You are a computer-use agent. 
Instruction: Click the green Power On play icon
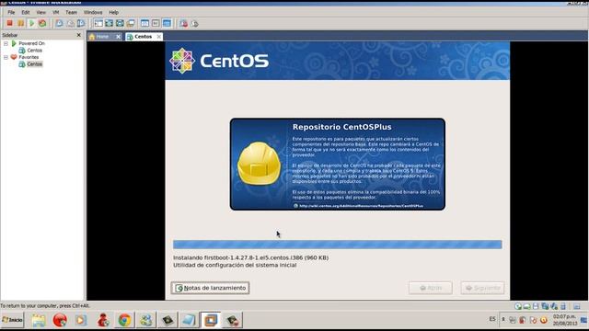click(x=31, y=23)
